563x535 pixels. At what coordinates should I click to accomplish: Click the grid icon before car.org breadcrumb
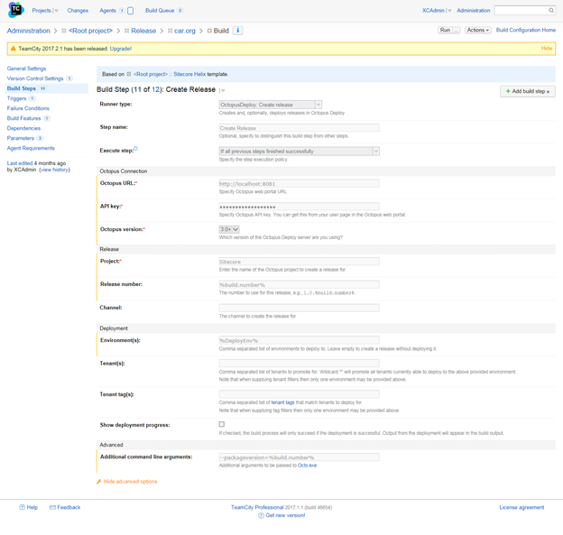(171, 31)
